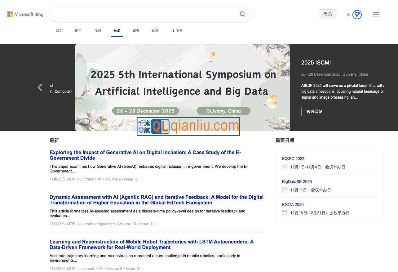Click calendar icon beside BigDataSE 2025 date
The height and width of the screenshot is (272, 398).
tap(285, 190)
